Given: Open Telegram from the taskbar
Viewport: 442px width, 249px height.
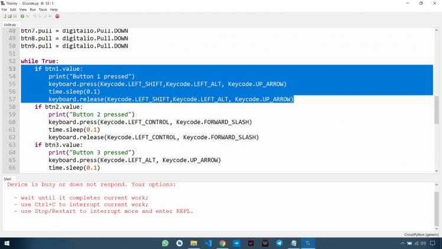Looking at the screenshot, I should pos(279,243).
